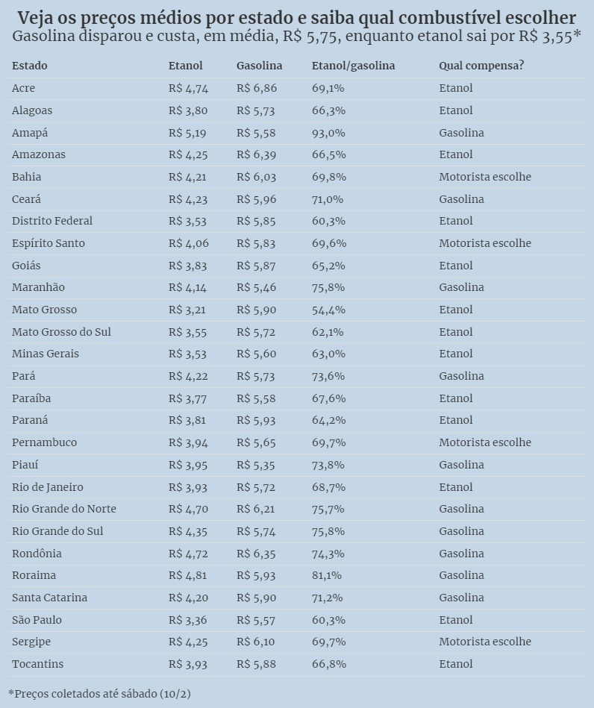This screenshot has height=708, width=594.
Task: Click the Estado column header
Action: click(29, 66)
